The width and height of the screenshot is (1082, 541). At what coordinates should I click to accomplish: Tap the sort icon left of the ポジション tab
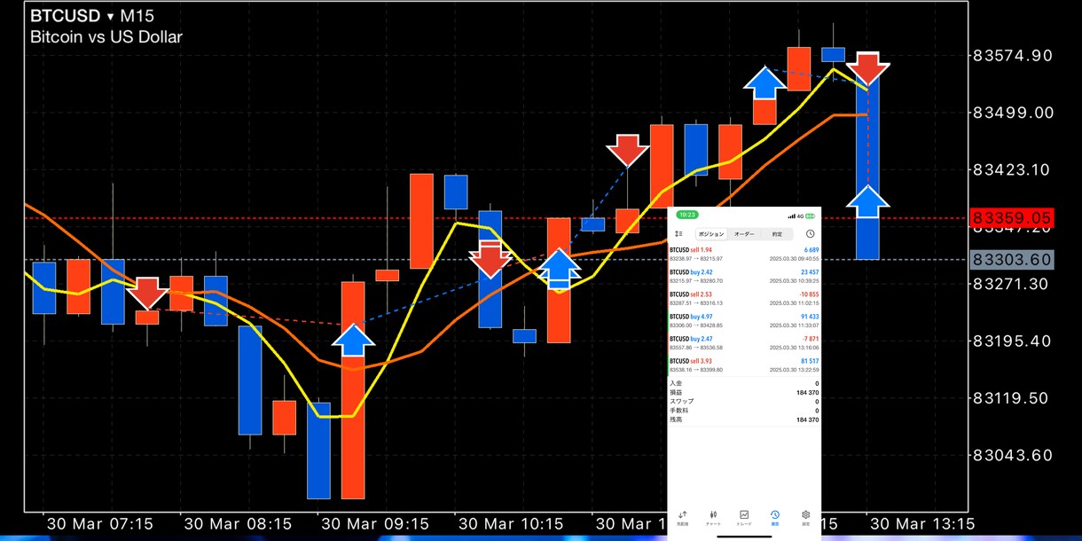click(x=678, y=234)
